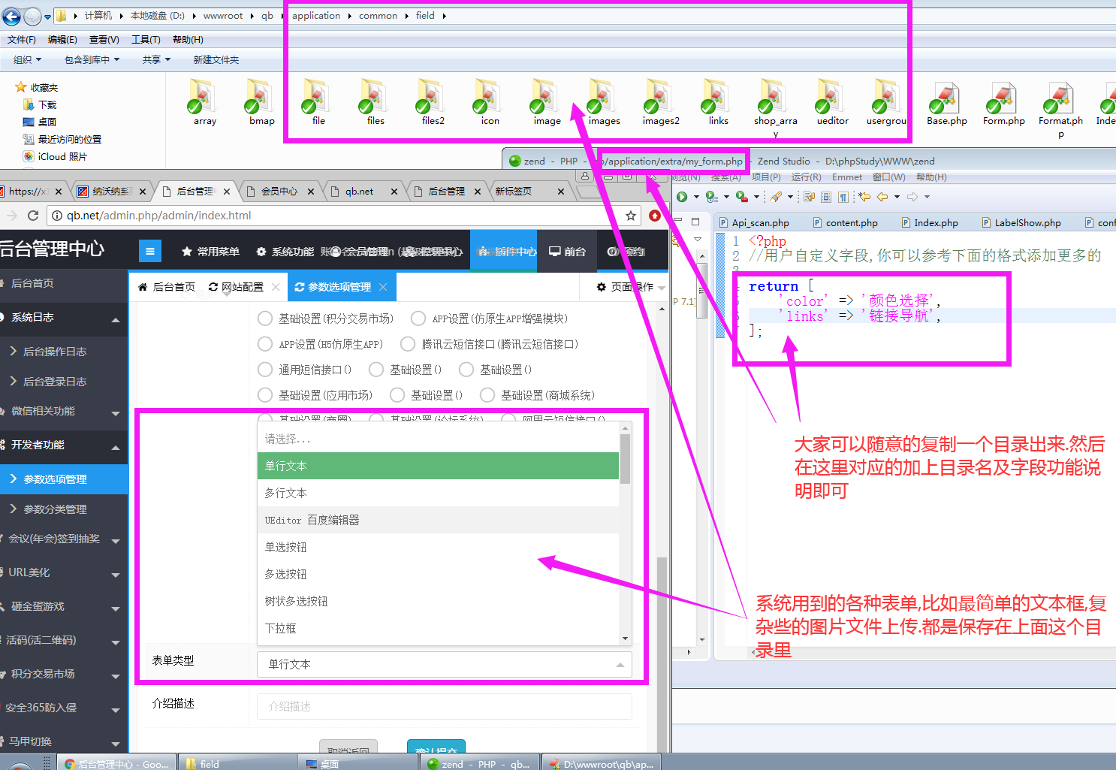Image resolution: width=1116 pixels, height=770 pixels.
Task: Open the 工具(T) menu in Explorer
Action: 146,40
